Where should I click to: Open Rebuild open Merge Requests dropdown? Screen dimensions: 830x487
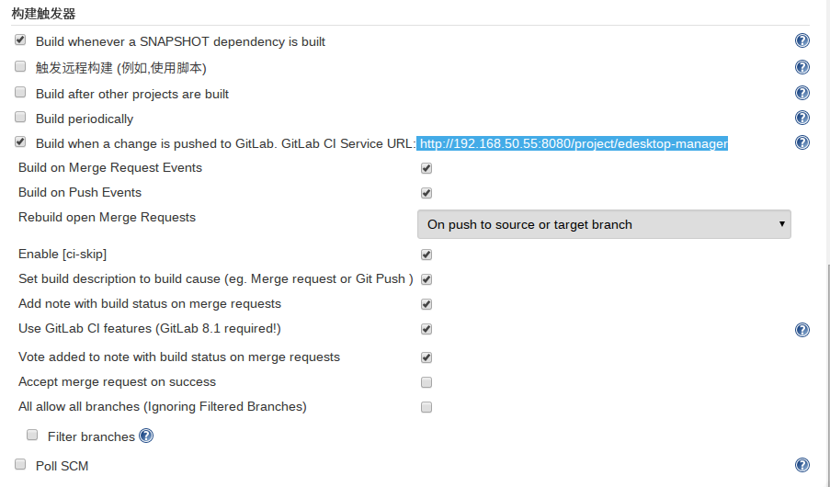[x=604, y=224]
